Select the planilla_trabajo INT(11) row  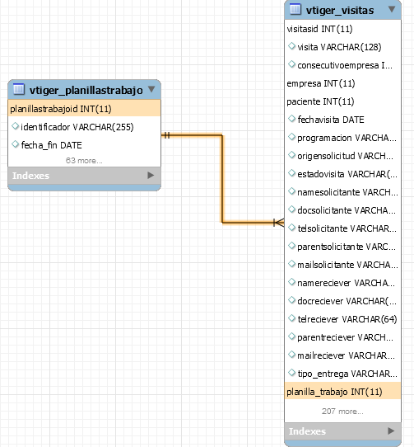click(342, 392)
